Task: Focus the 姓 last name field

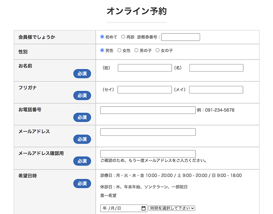Action: tap(145, 68)
